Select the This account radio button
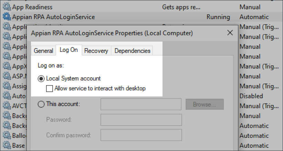The width and height of the screenshot is (283, 151). coord(41,104)
